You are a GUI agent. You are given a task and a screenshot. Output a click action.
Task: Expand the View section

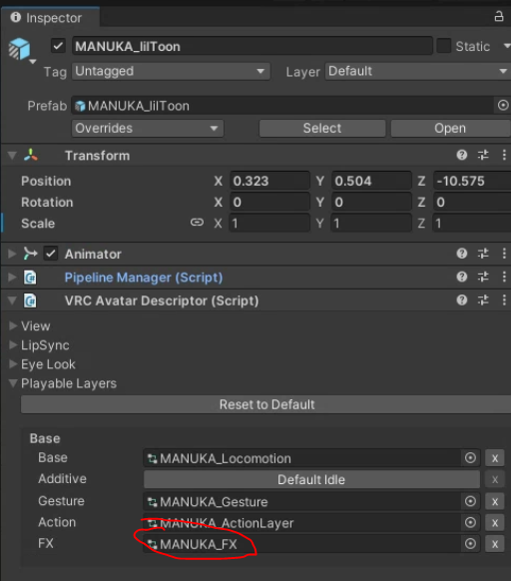13,325
